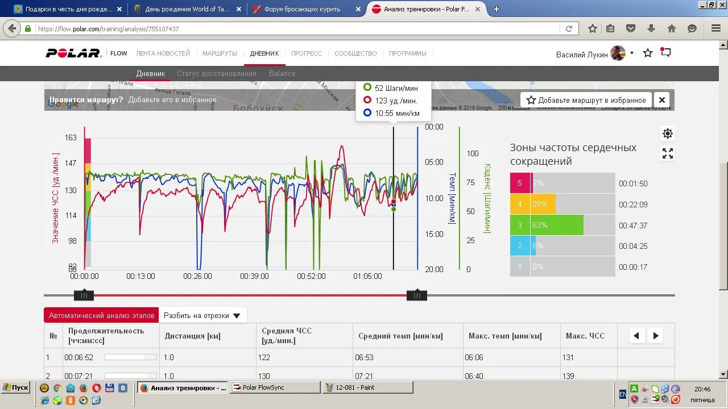Click the right handle of time range slider
The width and height of the screenshot is (728, 409).
417,295
